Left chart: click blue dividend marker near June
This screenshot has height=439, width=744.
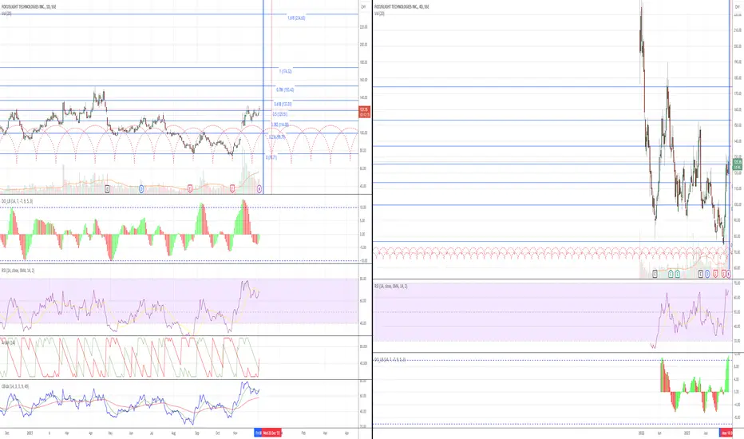pyautogui.click(x=141, y=189)
